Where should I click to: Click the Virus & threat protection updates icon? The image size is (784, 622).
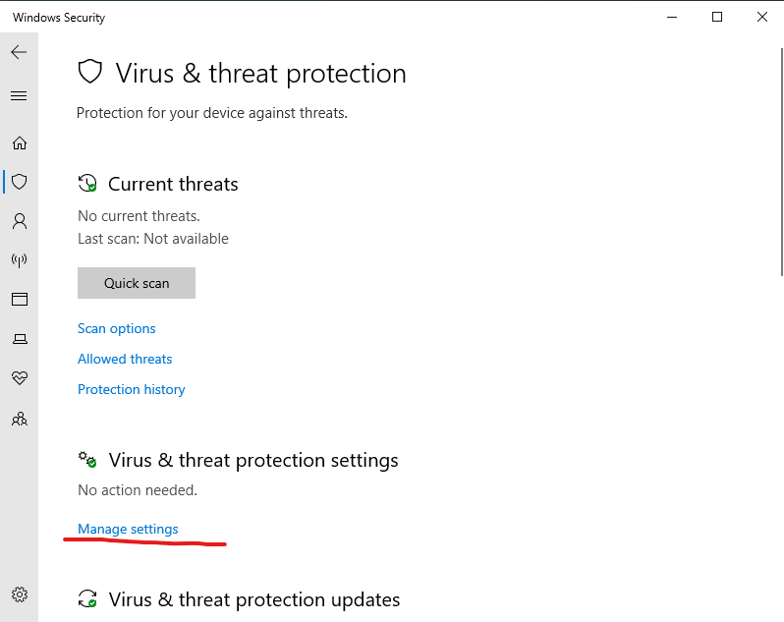click(88, 599)
